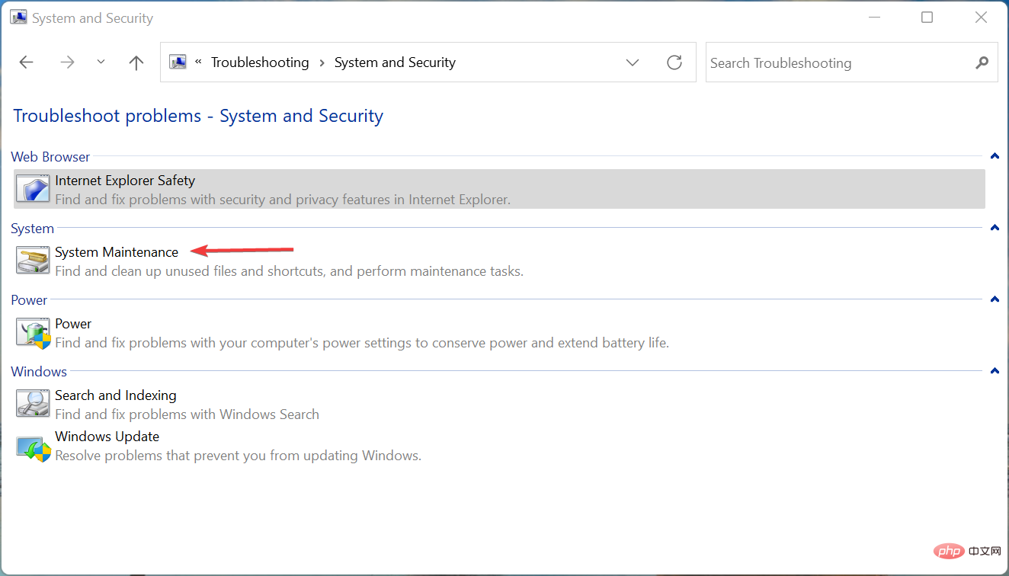Select the Power group header

tap(29, 300)
